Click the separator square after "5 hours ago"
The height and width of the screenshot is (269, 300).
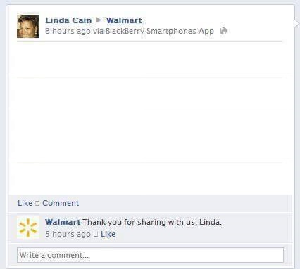96,234
